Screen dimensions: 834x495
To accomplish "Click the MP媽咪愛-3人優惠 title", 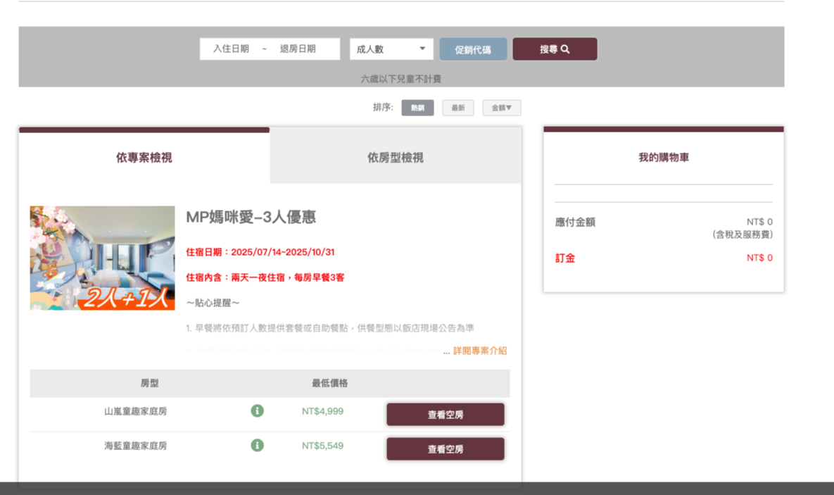I will coord(251,218).
